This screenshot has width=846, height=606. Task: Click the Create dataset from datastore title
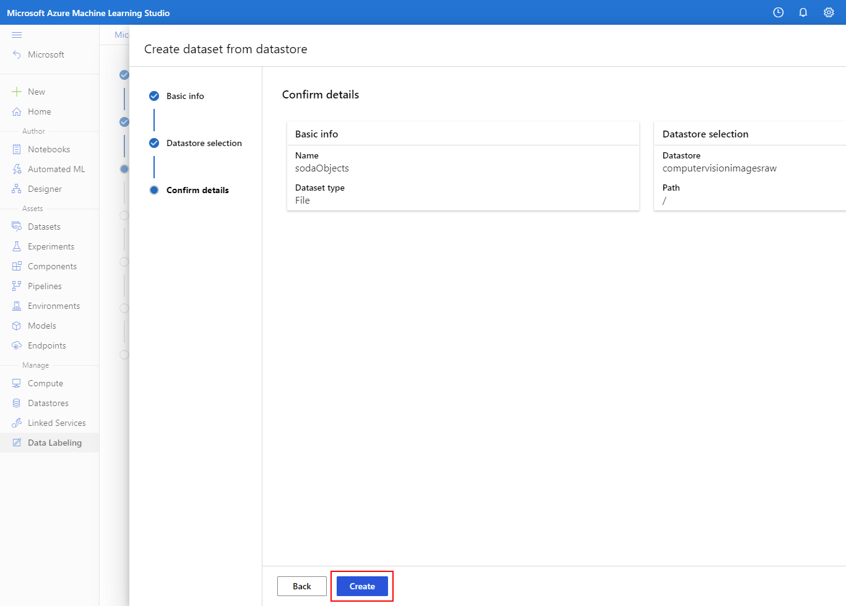[x=226, y=49]
